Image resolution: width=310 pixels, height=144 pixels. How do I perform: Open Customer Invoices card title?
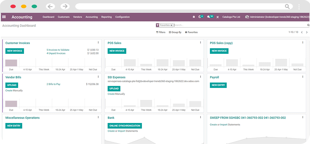click(18, 43)
